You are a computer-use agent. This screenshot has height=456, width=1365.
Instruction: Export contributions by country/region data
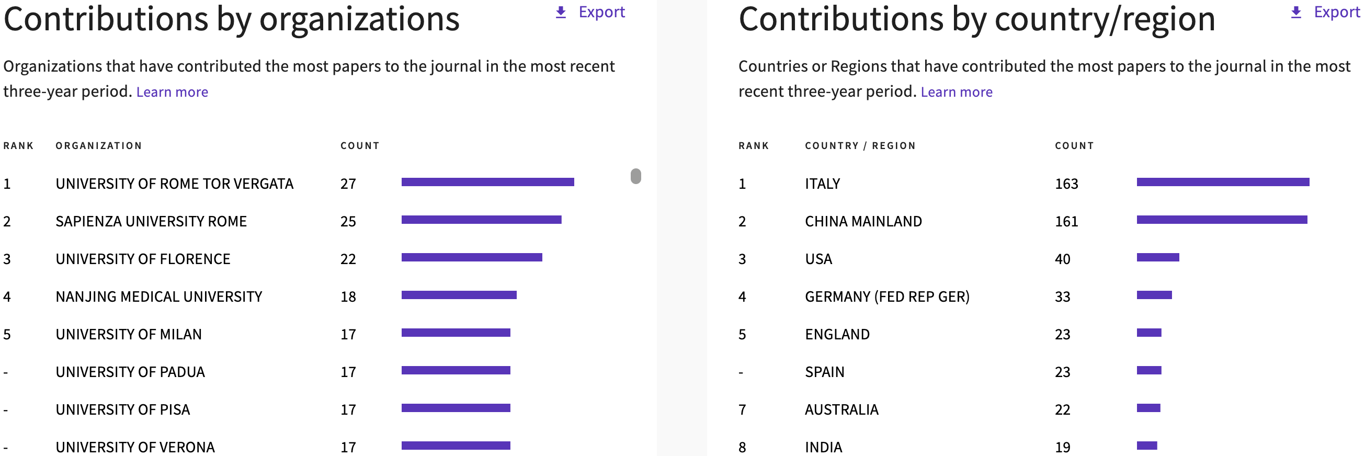[1336, 12]
